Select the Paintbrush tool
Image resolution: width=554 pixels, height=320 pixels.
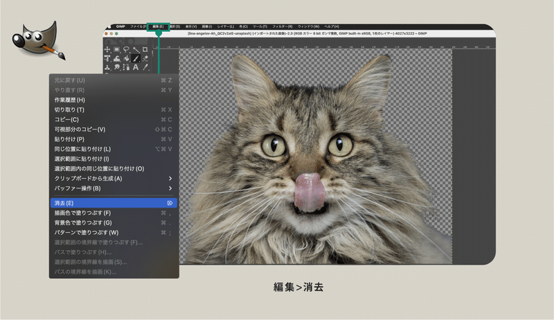click(136, 58)
